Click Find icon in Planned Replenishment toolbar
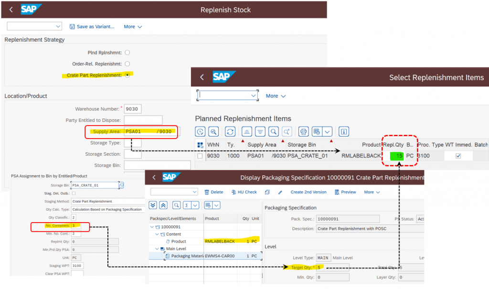489x289 pixels. [274, 132]
